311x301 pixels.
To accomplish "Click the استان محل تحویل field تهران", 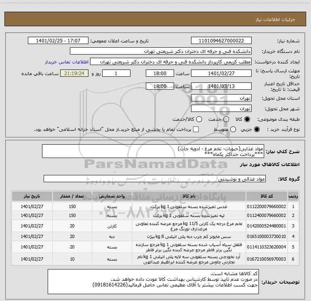I will click(221, 98).
